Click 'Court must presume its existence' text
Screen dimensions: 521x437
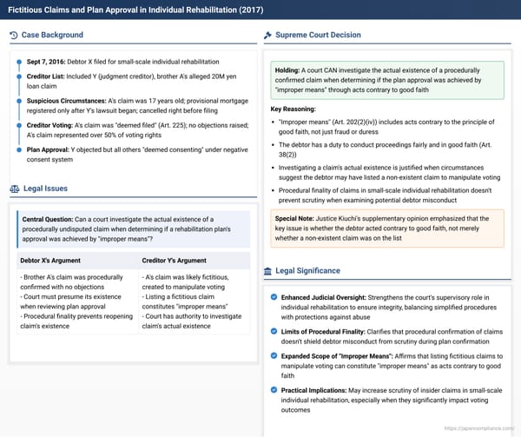pos(70,301)
